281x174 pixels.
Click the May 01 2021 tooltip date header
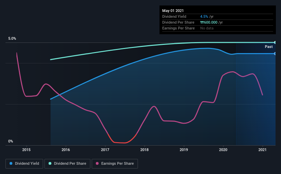[173, 11]
